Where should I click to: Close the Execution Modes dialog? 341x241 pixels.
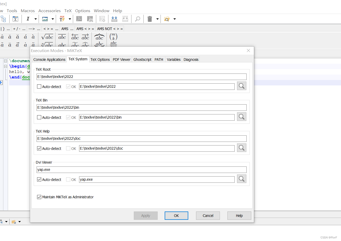(x=248, y=50)
